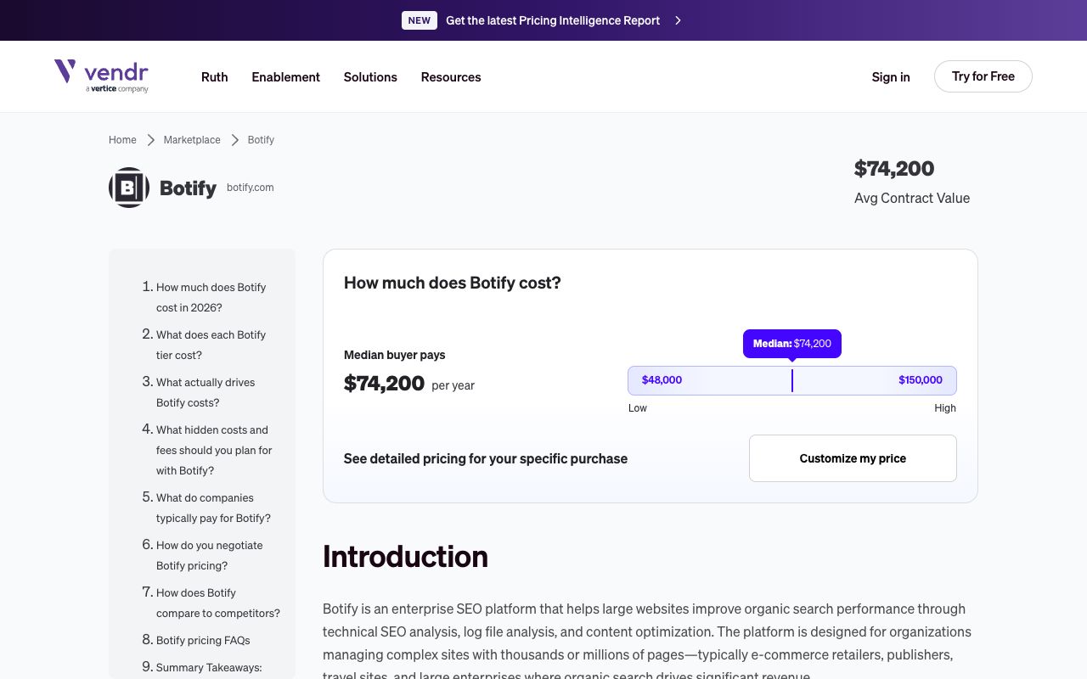Jump to Summary Takeaways section
This screenshot has height=679, width=1087.
pyautogui.click(x=209, y=667)
